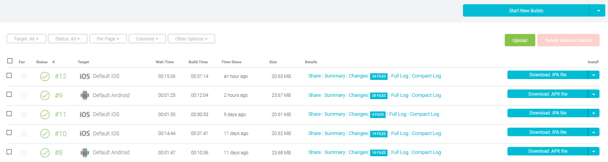Check the box next to build #11

coord(9,113)
